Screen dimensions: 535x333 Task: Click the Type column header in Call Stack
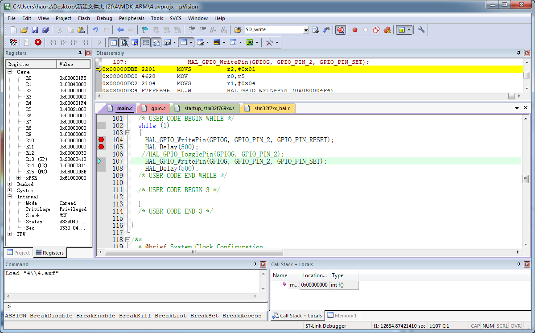pyautogui.click(x=344, y=275)
